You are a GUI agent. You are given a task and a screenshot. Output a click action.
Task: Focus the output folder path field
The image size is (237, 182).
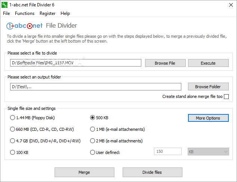(x=96, y=87)
